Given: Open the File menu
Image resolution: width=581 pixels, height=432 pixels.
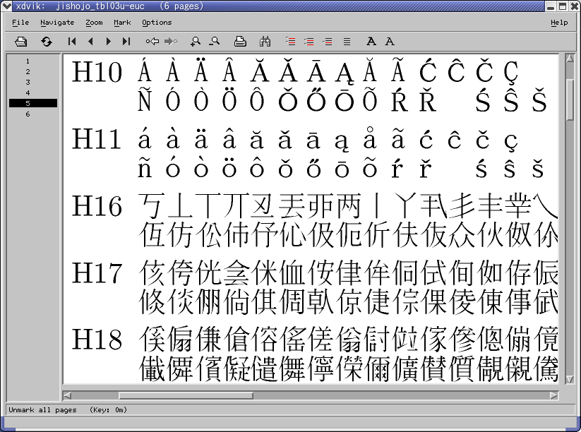Looking at the screenshot, I should coord(20,23).
